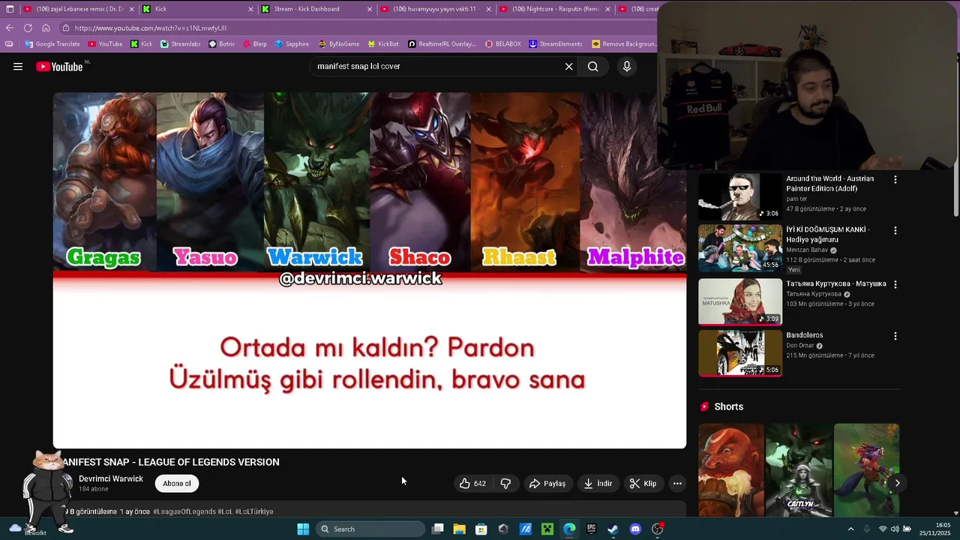The width and height of the screenshot is (960, 540).
Task: Open the Kick bookmark
Action: [x=141, y=44]
